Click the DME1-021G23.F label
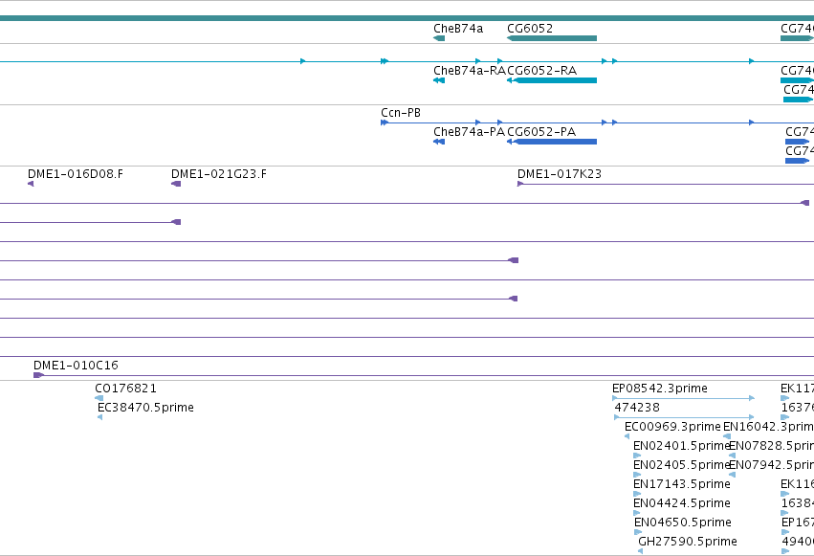Viewport: 814px width, 556px height. tap(218, 174)
